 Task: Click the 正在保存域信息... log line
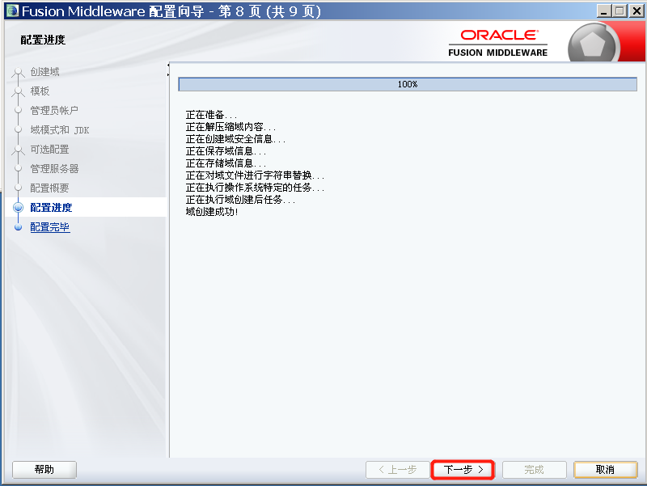226,151
